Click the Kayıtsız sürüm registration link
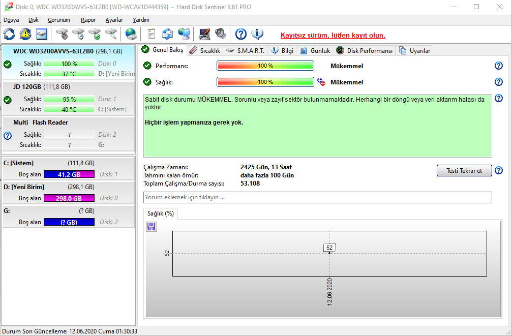The image size is (512, 336). click(333, 35)
